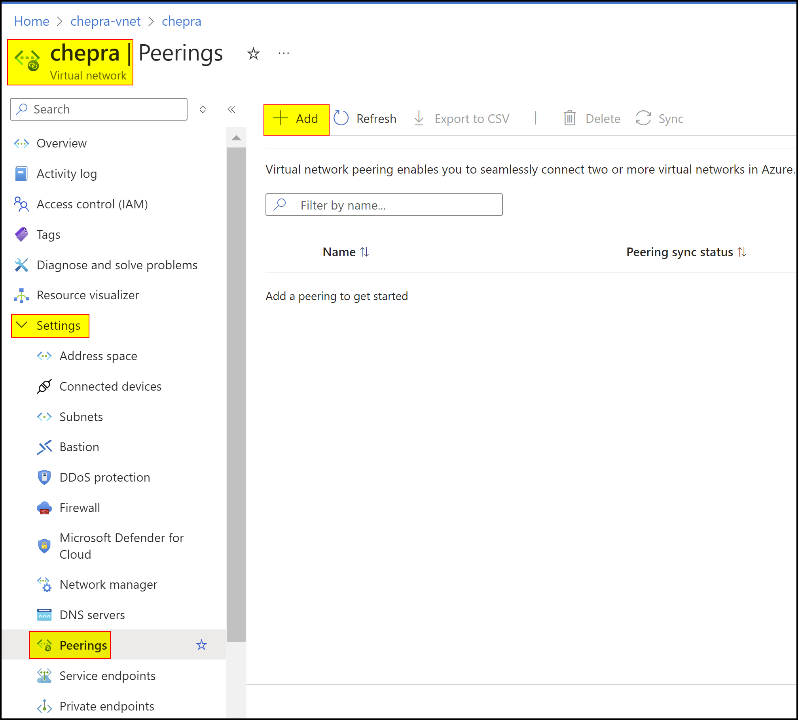
Task: Click the Bastion icon
Action: pos(44,447)
